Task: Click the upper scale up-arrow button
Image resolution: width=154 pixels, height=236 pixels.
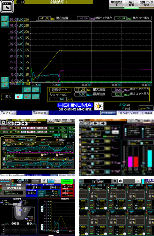Action: pos(5,19)
